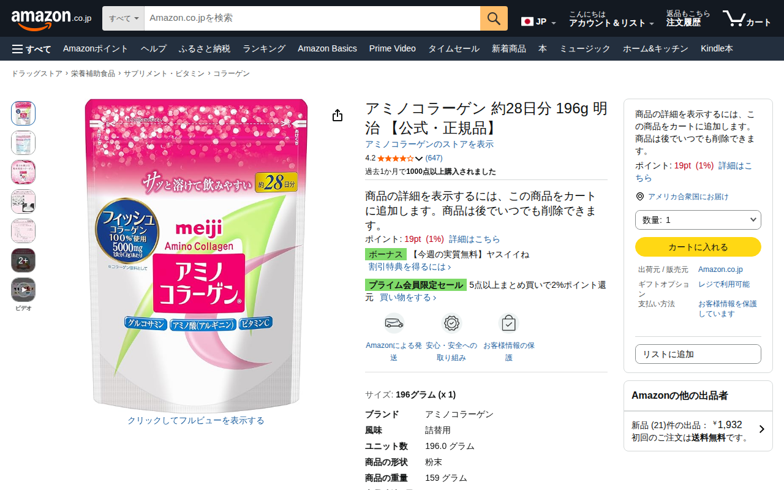Play the product video thumbnail
Image resolution: width=784 pixels, height=490 pixels.
(x=23, y=290)
